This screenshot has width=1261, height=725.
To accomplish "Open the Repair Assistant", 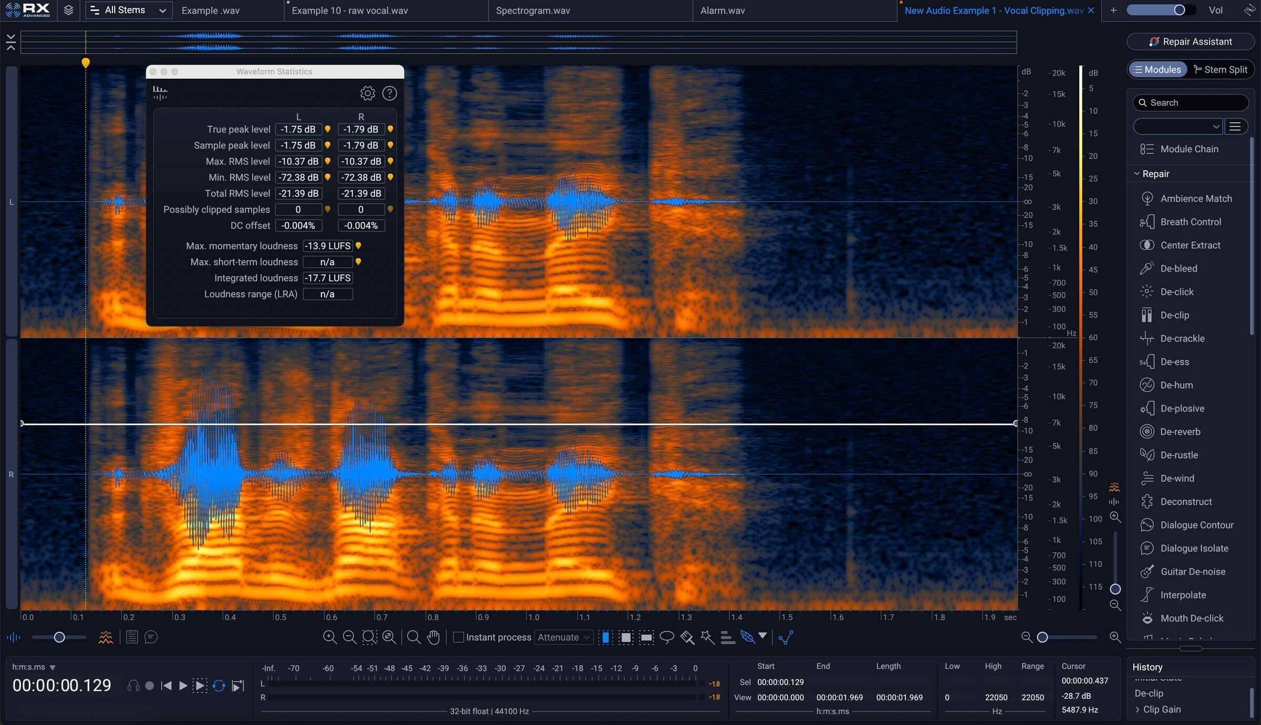I will [1191, 41].
